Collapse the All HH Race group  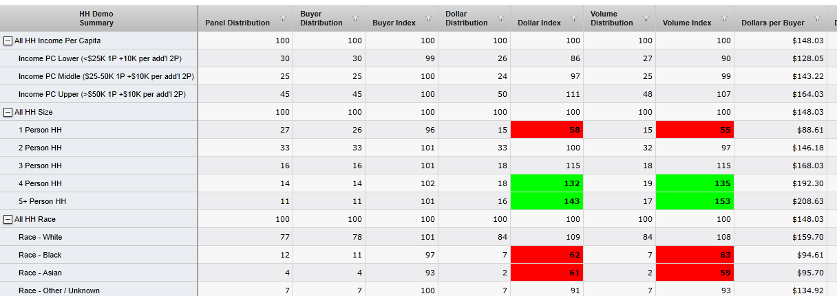coord(8,220)
